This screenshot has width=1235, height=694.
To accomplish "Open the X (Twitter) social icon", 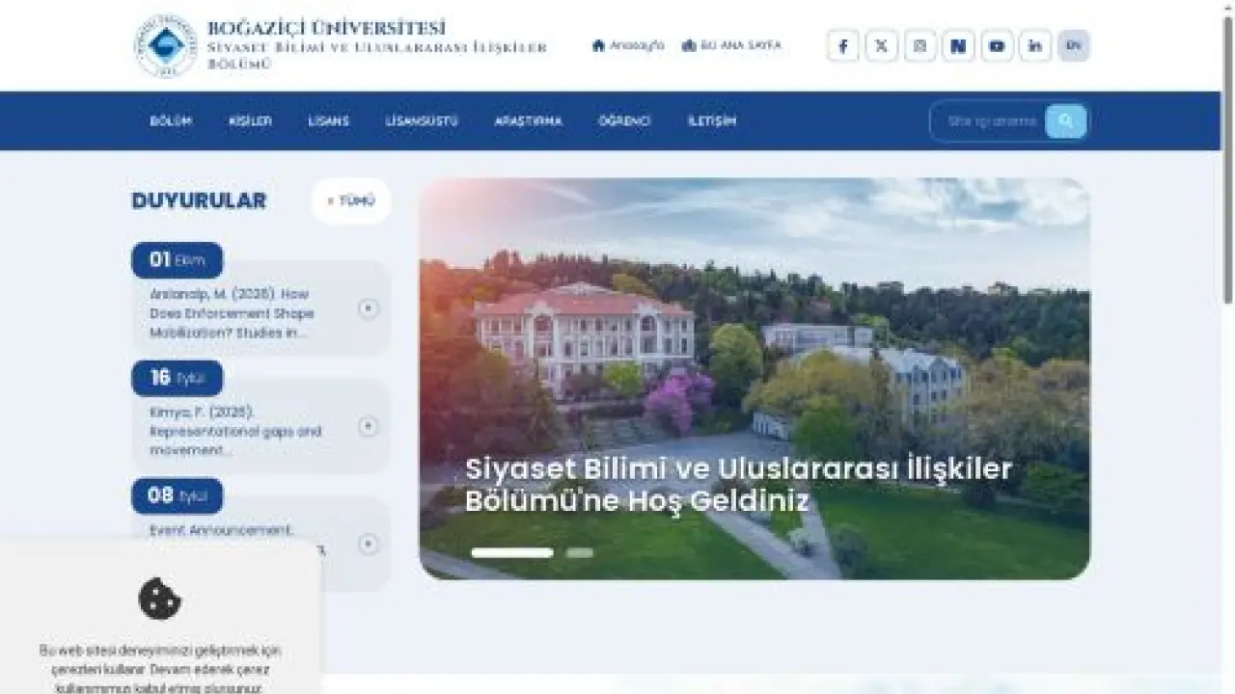I will (x=881, y=45).
